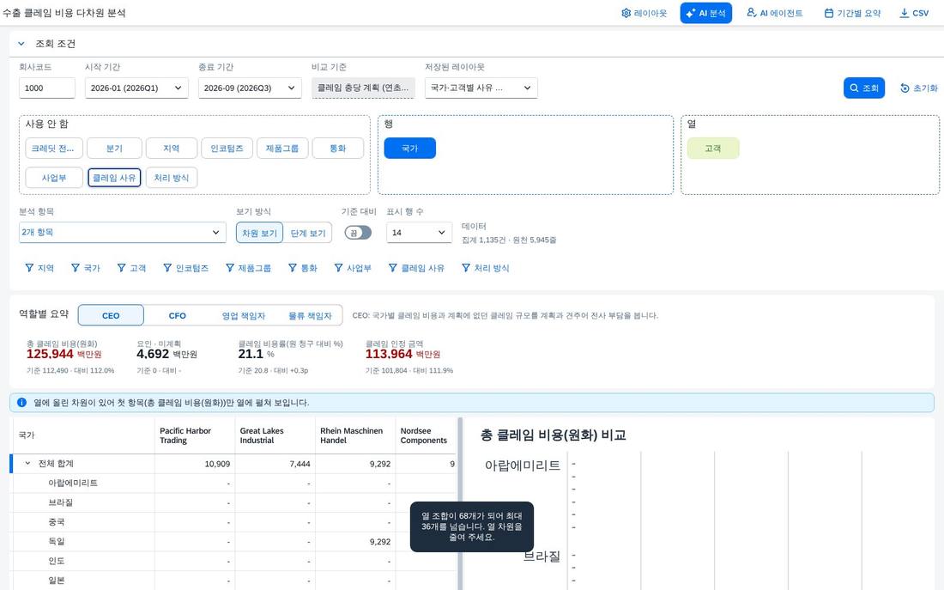
Task: Select the CFO role tab
Action: click(177, 315)
